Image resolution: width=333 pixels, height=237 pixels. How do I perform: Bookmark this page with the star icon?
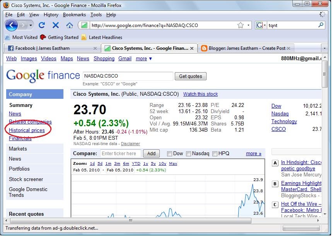pyautogui.click(x=241, y=25)
